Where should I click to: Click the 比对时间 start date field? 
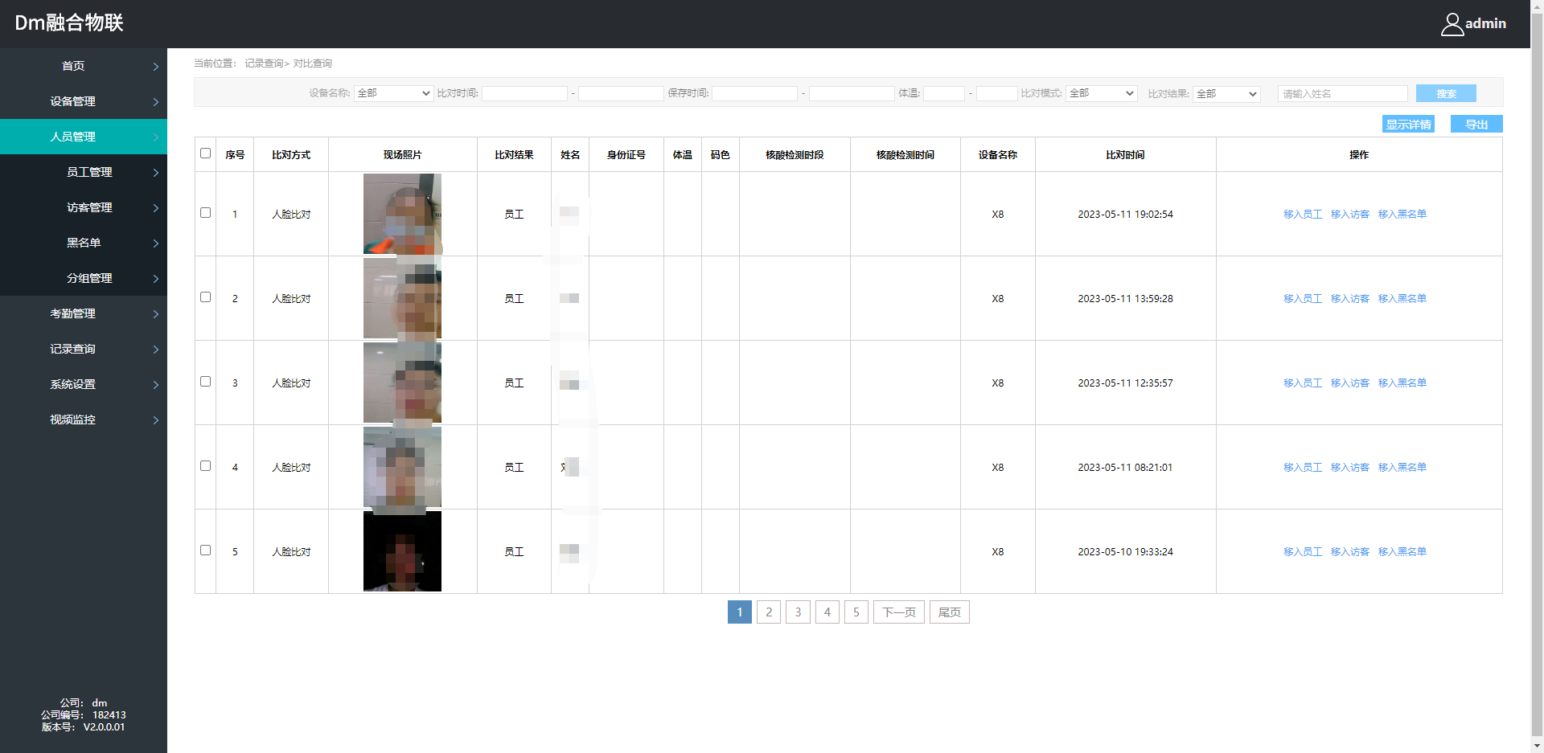click(524, 93)
